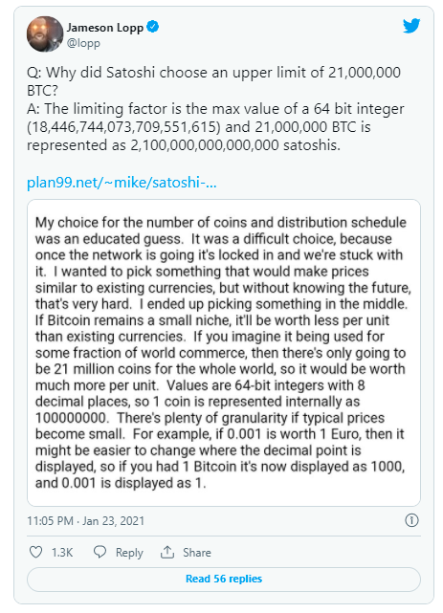Click the Read 56 replies button

tap(224, 579)
